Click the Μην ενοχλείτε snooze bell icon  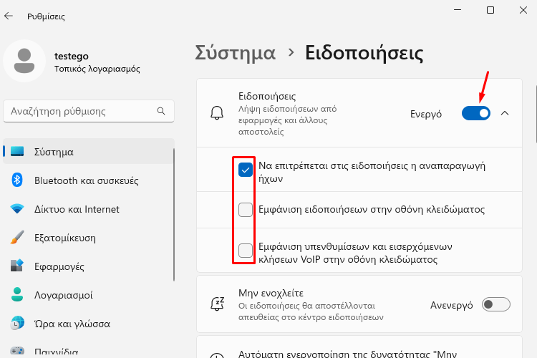tap(218, 304)
